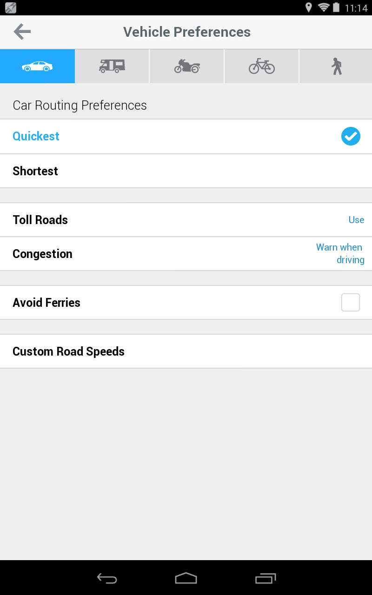The width and height of the screenshot is (372, 595).
Task: Choose the motorcycle icon tab
Action: click(x=187, y=66)
